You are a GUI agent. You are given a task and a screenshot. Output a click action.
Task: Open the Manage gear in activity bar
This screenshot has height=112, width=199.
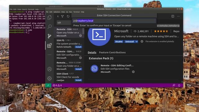49,78
